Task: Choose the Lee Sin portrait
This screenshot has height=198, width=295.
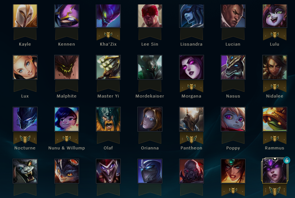Action: 150,16
